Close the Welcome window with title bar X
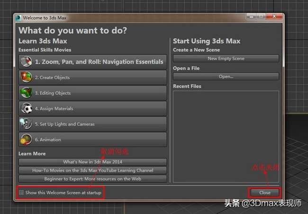This screenshot has width=308, height=214. (x=274, y=17)
